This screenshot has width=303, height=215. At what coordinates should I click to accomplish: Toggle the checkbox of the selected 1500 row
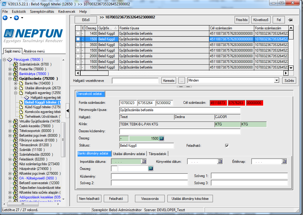pyautogui.click(x=78, y=39)
